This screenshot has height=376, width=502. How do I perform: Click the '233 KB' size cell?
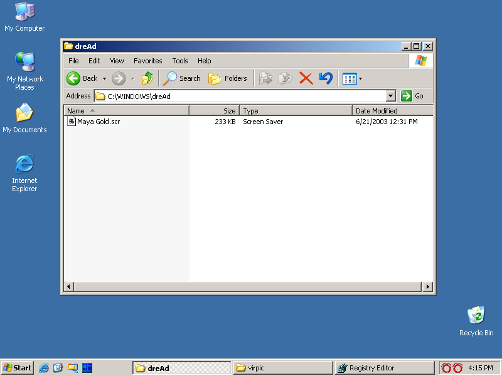click(225, 122)
